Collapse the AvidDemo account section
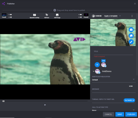Image resolution: width=138 pixels, height=118 pixels. point(94,71)
